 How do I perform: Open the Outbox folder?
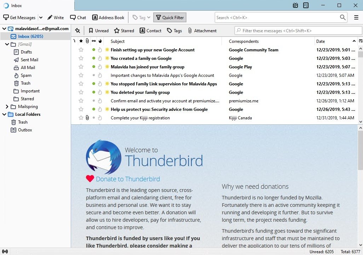pyautogui.click(x=25, y=130)
